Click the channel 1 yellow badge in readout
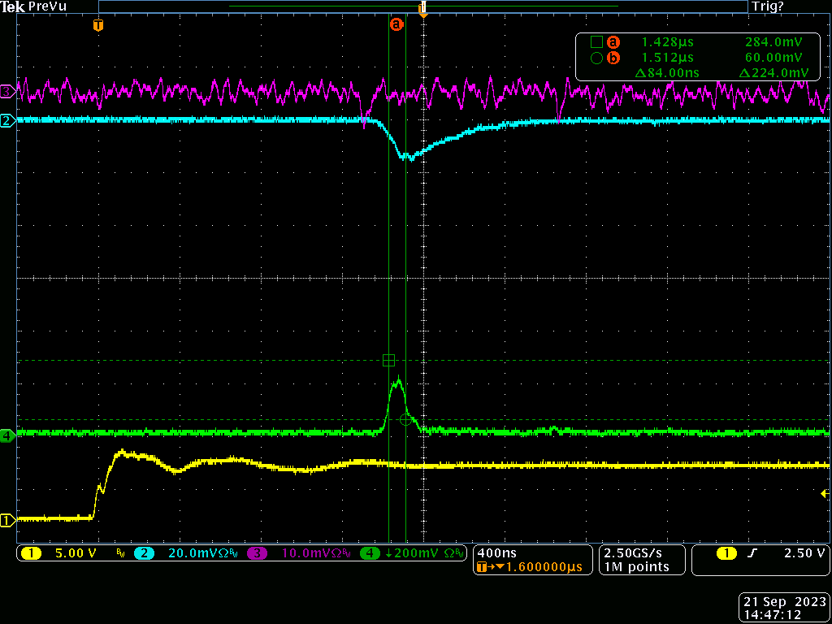The width and height of the screenshot is (832, 624). coord(31,553)
